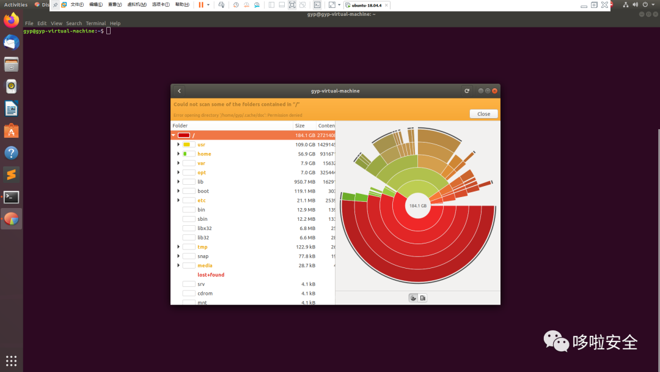Expand the boot folder
This screenshot has height=372, width=660.
(178, 191)
